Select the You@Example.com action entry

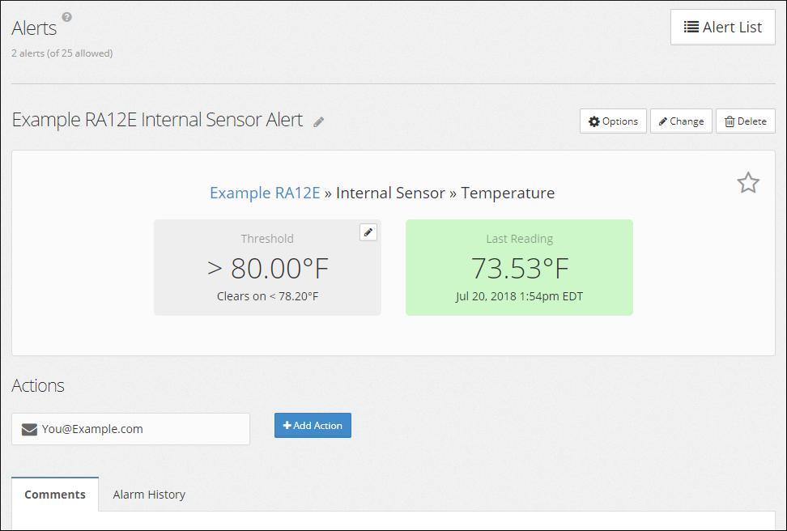click(x=130, y=429)
